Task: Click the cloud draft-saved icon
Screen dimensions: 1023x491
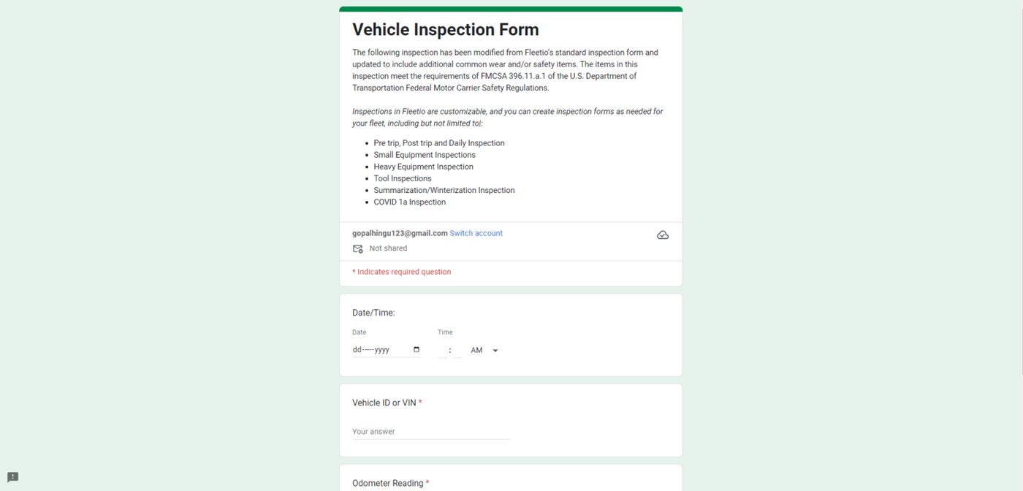Action: pyautogui.click(x=663, y=235)
